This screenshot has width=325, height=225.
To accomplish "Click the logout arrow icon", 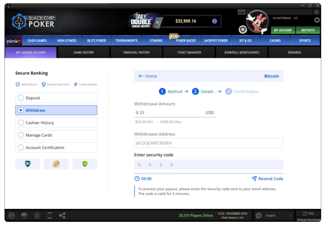I will point(316,12).
